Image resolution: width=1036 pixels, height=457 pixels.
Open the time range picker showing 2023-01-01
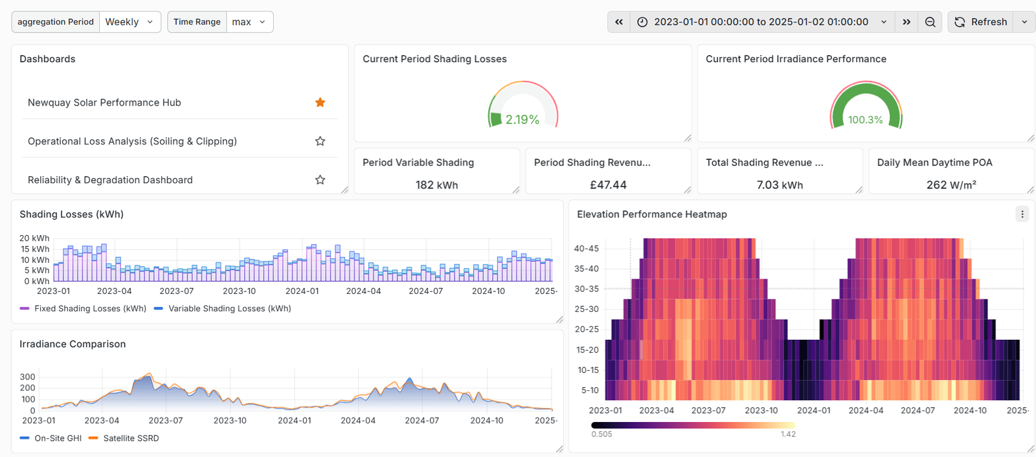761,22
